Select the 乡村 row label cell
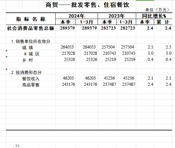 (x=31, y=60)
